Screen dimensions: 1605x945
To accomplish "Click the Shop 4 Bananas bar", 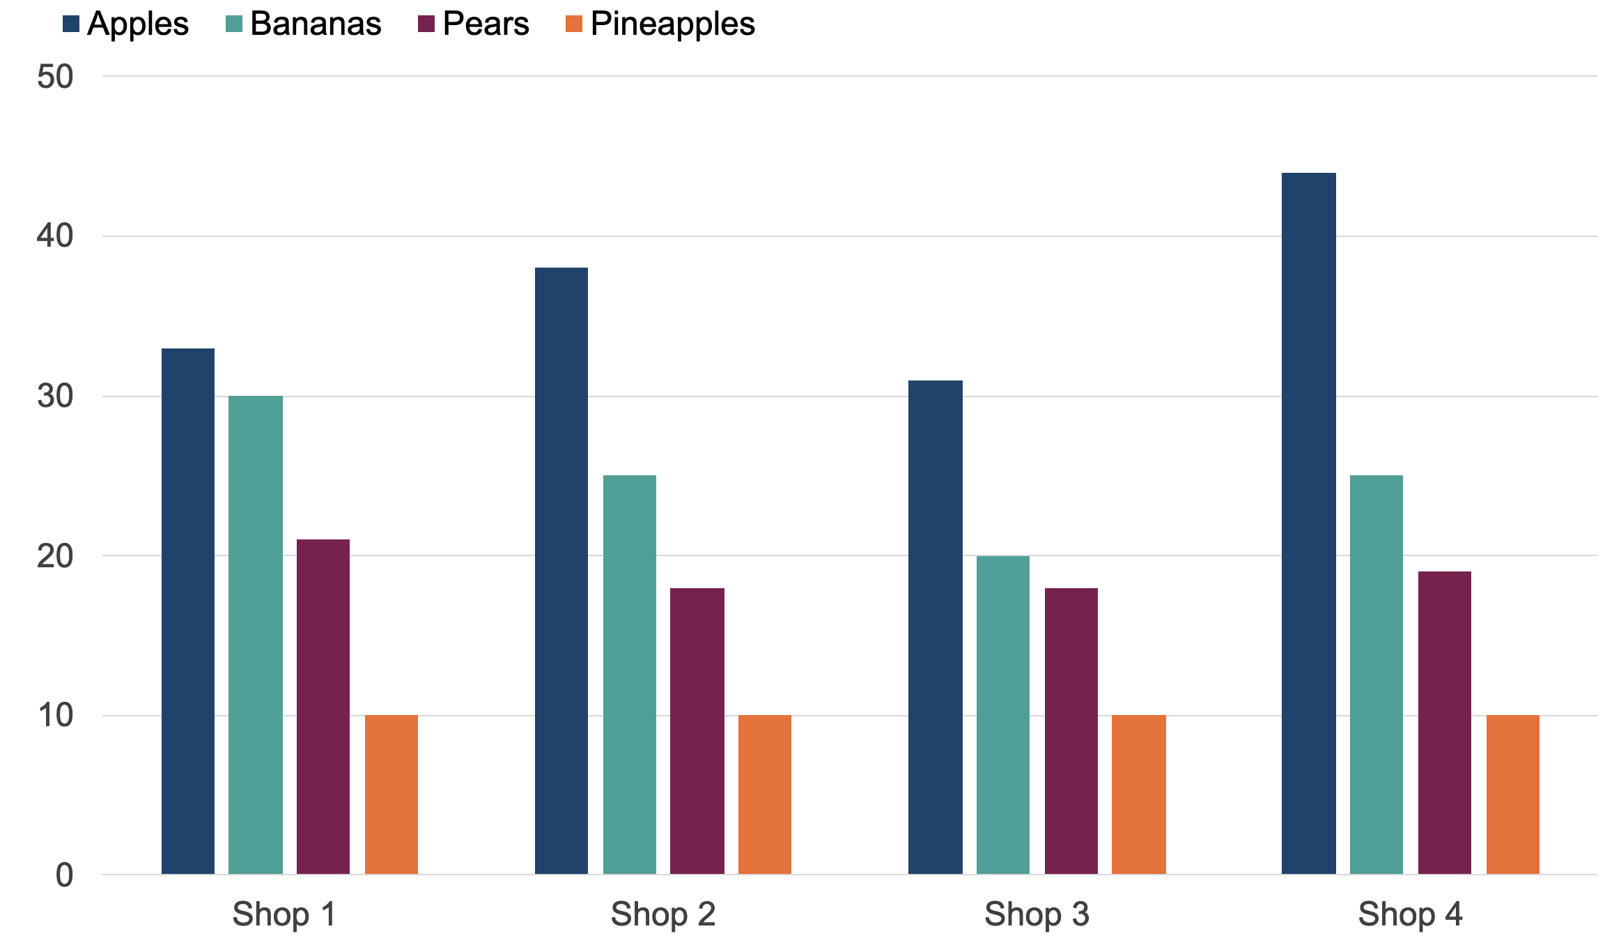I will pos(1377,675).
